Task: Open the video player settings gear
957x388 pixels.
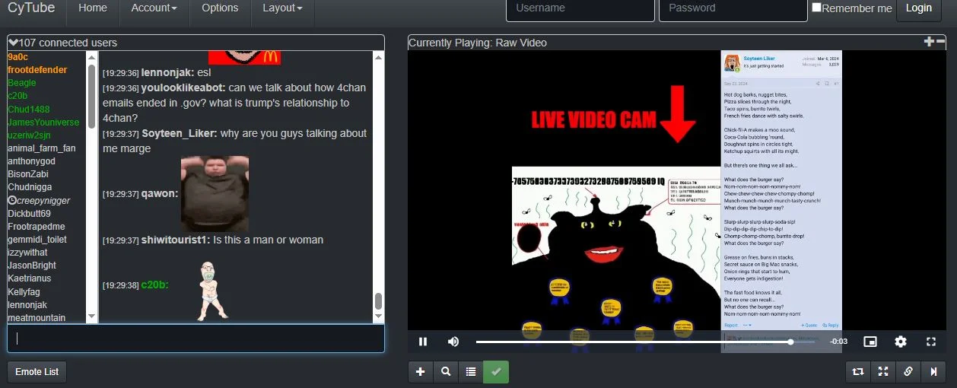Action: pyautogui.click(x=901, y=342)
